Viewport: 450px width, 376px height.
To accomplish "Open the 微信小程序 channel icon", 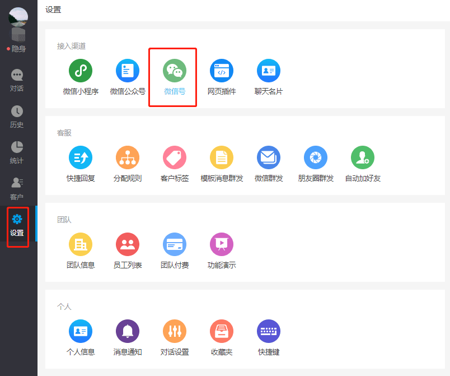I will pyautogui.click(x=81, y=71).
